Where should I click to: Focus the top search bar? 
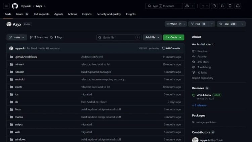pos(164,6)
